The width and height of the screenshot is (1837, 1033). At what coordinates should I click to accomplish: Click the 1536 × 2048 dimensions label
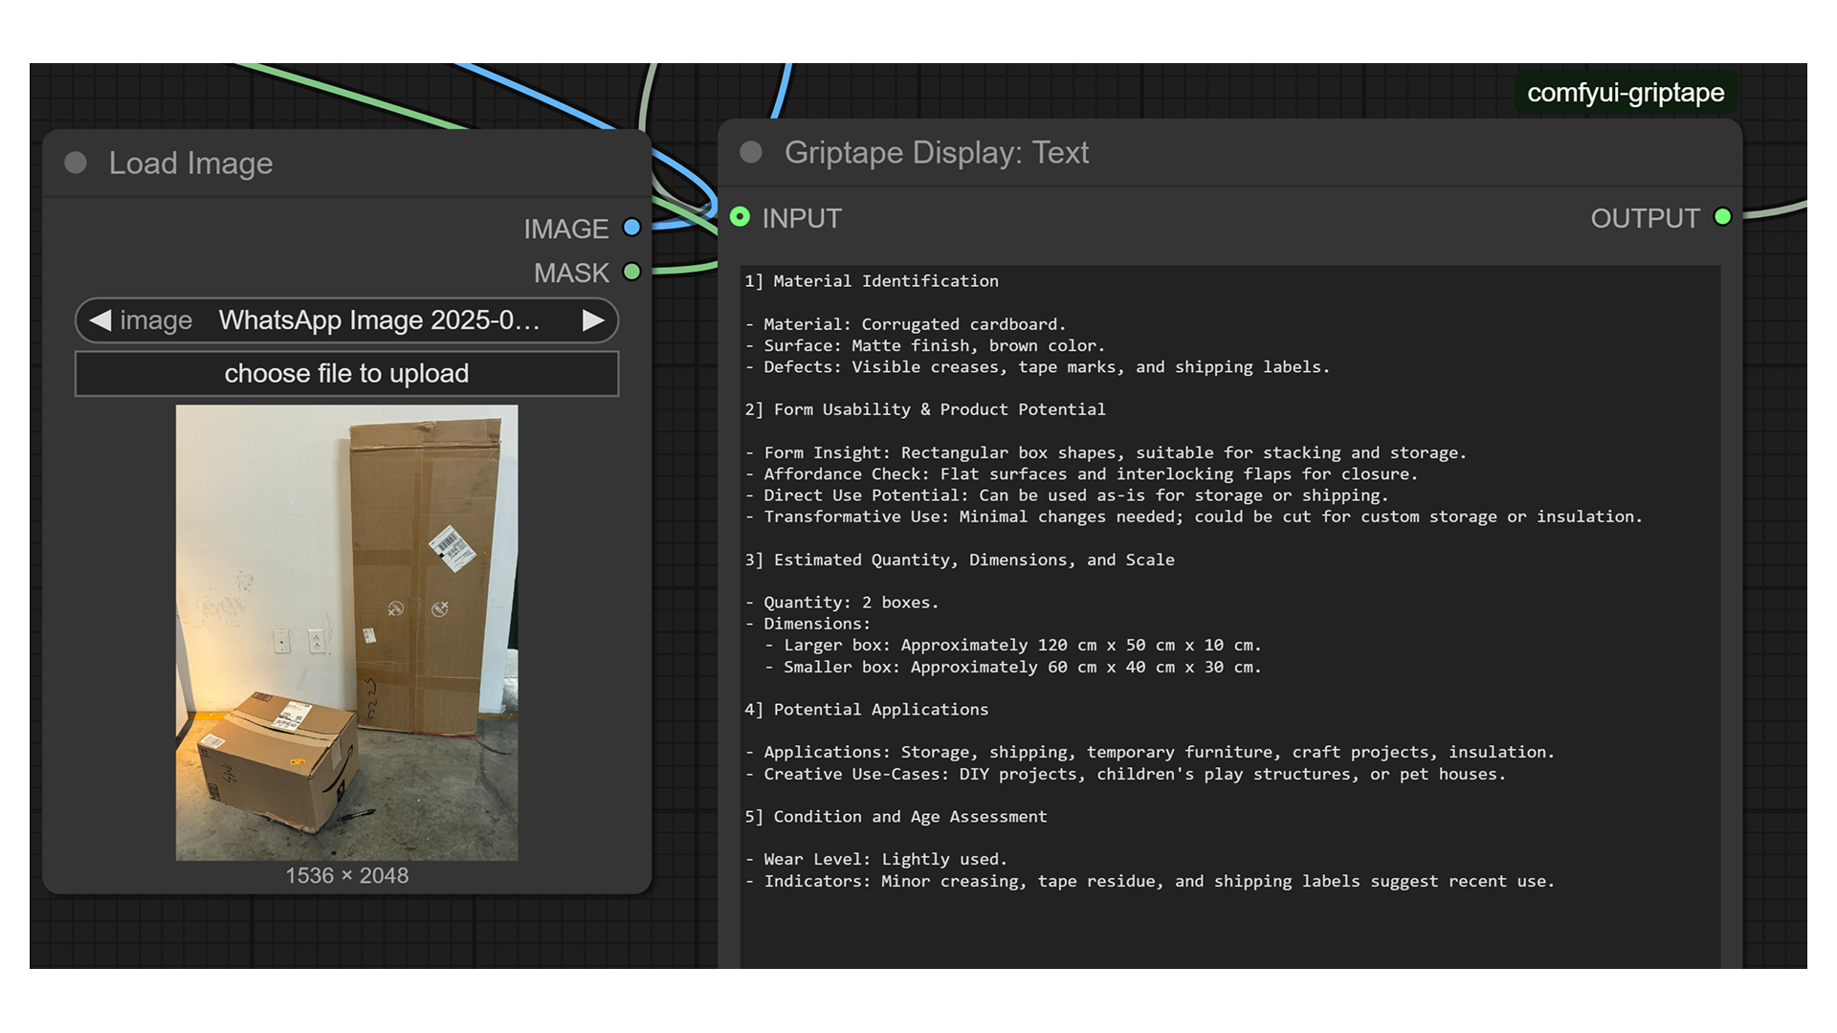pyautogui.click(x=346, y=876)
